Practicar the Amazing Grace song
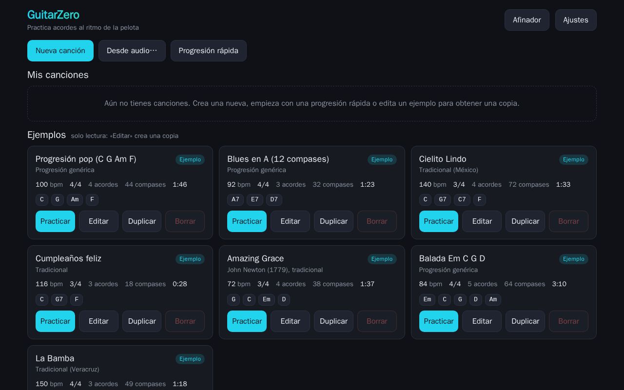This screenshot has width=624, height=390. (247, 321)
